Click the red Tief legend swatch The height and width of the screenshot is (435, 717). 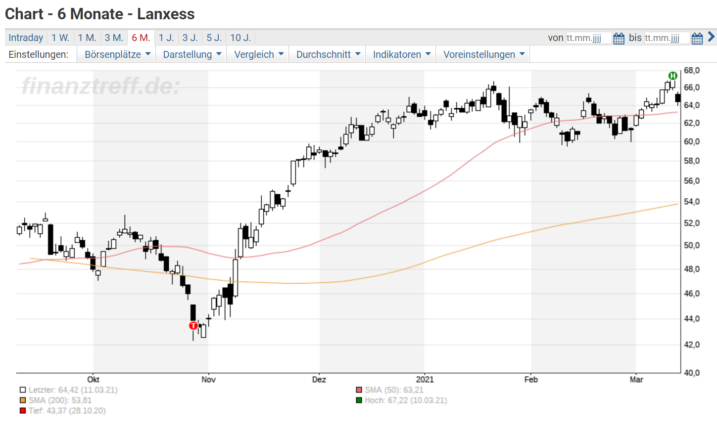point(23,411)
